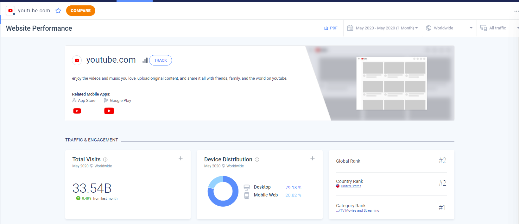This screenshot has width=519, height=224.
Task: Click the globe icon in Total Visits subtitle
Action: (x=92, y=166)
